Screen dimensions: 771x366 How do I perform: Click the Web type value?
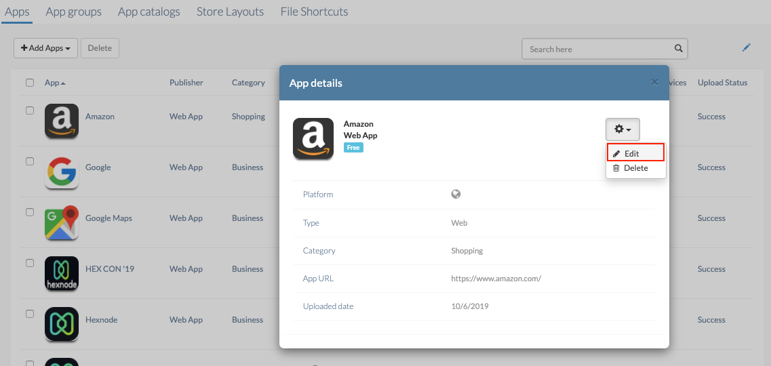click(459, 223)
